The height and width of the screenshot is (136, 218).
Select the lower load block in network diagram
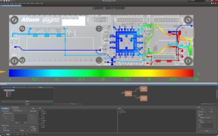(144, 98)
